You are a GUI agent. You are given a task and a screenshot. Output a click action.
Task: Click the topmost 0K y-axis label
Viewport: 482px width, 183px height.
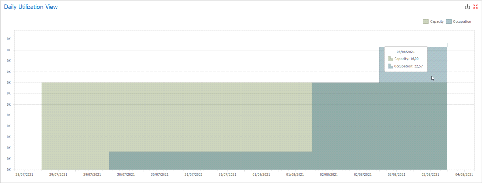pos(9,39)
